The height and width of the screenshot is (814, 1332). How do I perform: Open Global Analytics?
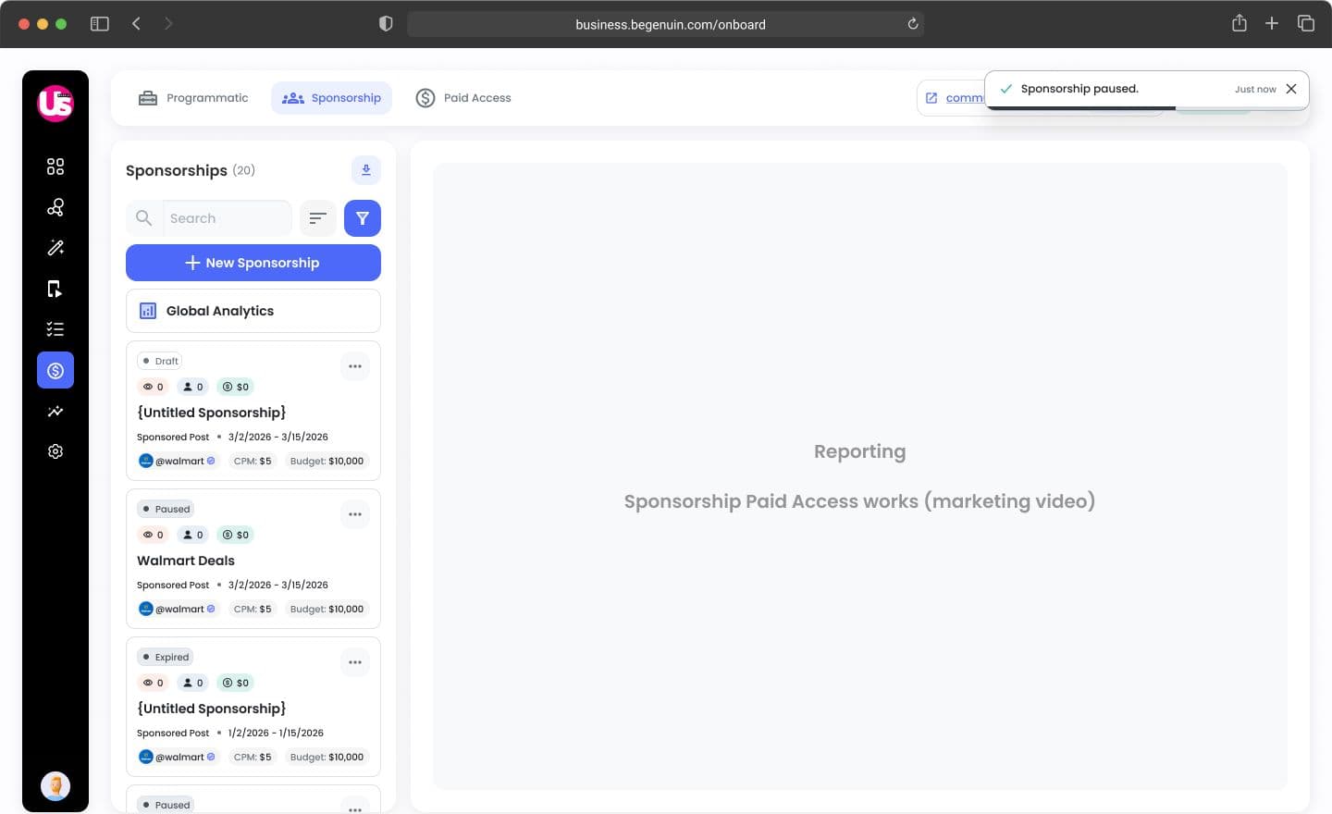[253, 311]
